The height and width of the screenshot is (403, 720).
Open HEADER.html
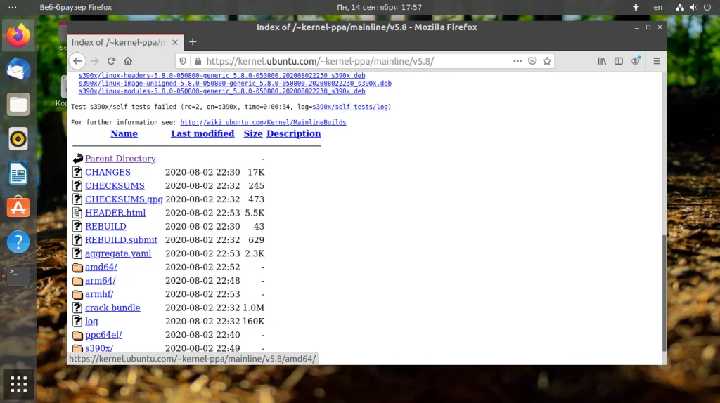(115, 213)
